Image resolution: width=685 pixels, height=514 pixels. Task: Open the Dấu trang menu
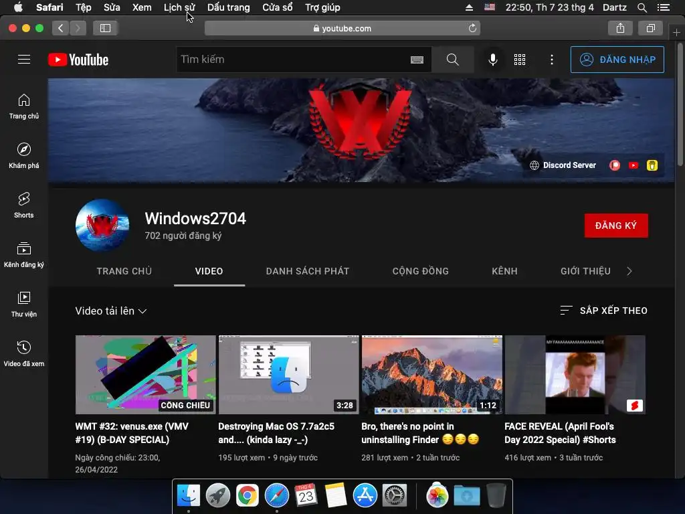point(229,7)
